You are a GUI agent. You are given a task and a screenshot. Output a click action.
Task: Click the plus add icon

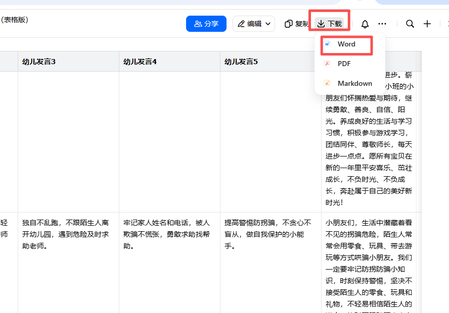click(427, 24)
